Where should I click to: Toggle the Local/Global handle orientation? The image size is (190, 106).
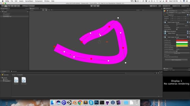click(x=32, y=6)
